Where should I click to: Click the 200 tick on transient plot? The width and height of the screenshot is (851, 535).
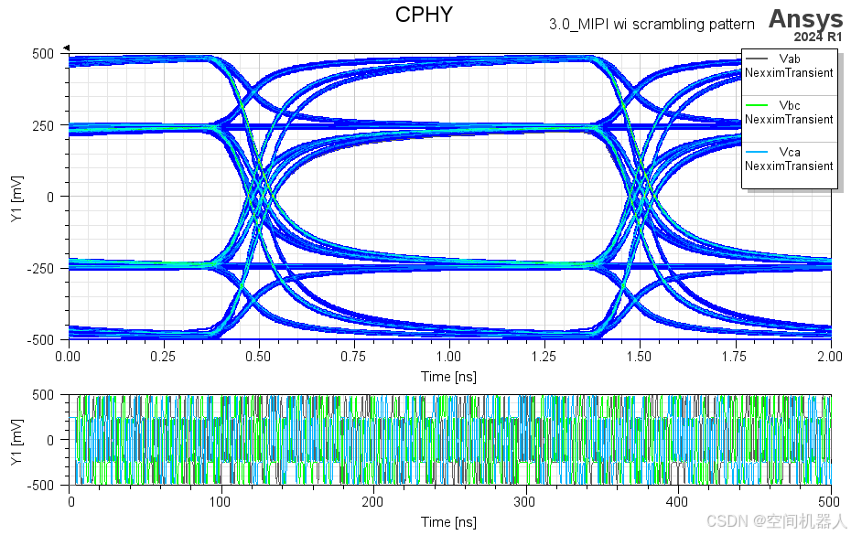coord(372,502)
